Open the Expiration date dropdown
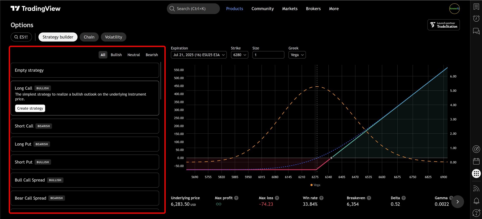Image resolution: width=482 pixels, height=219 pixels. [x=199, y=55]
